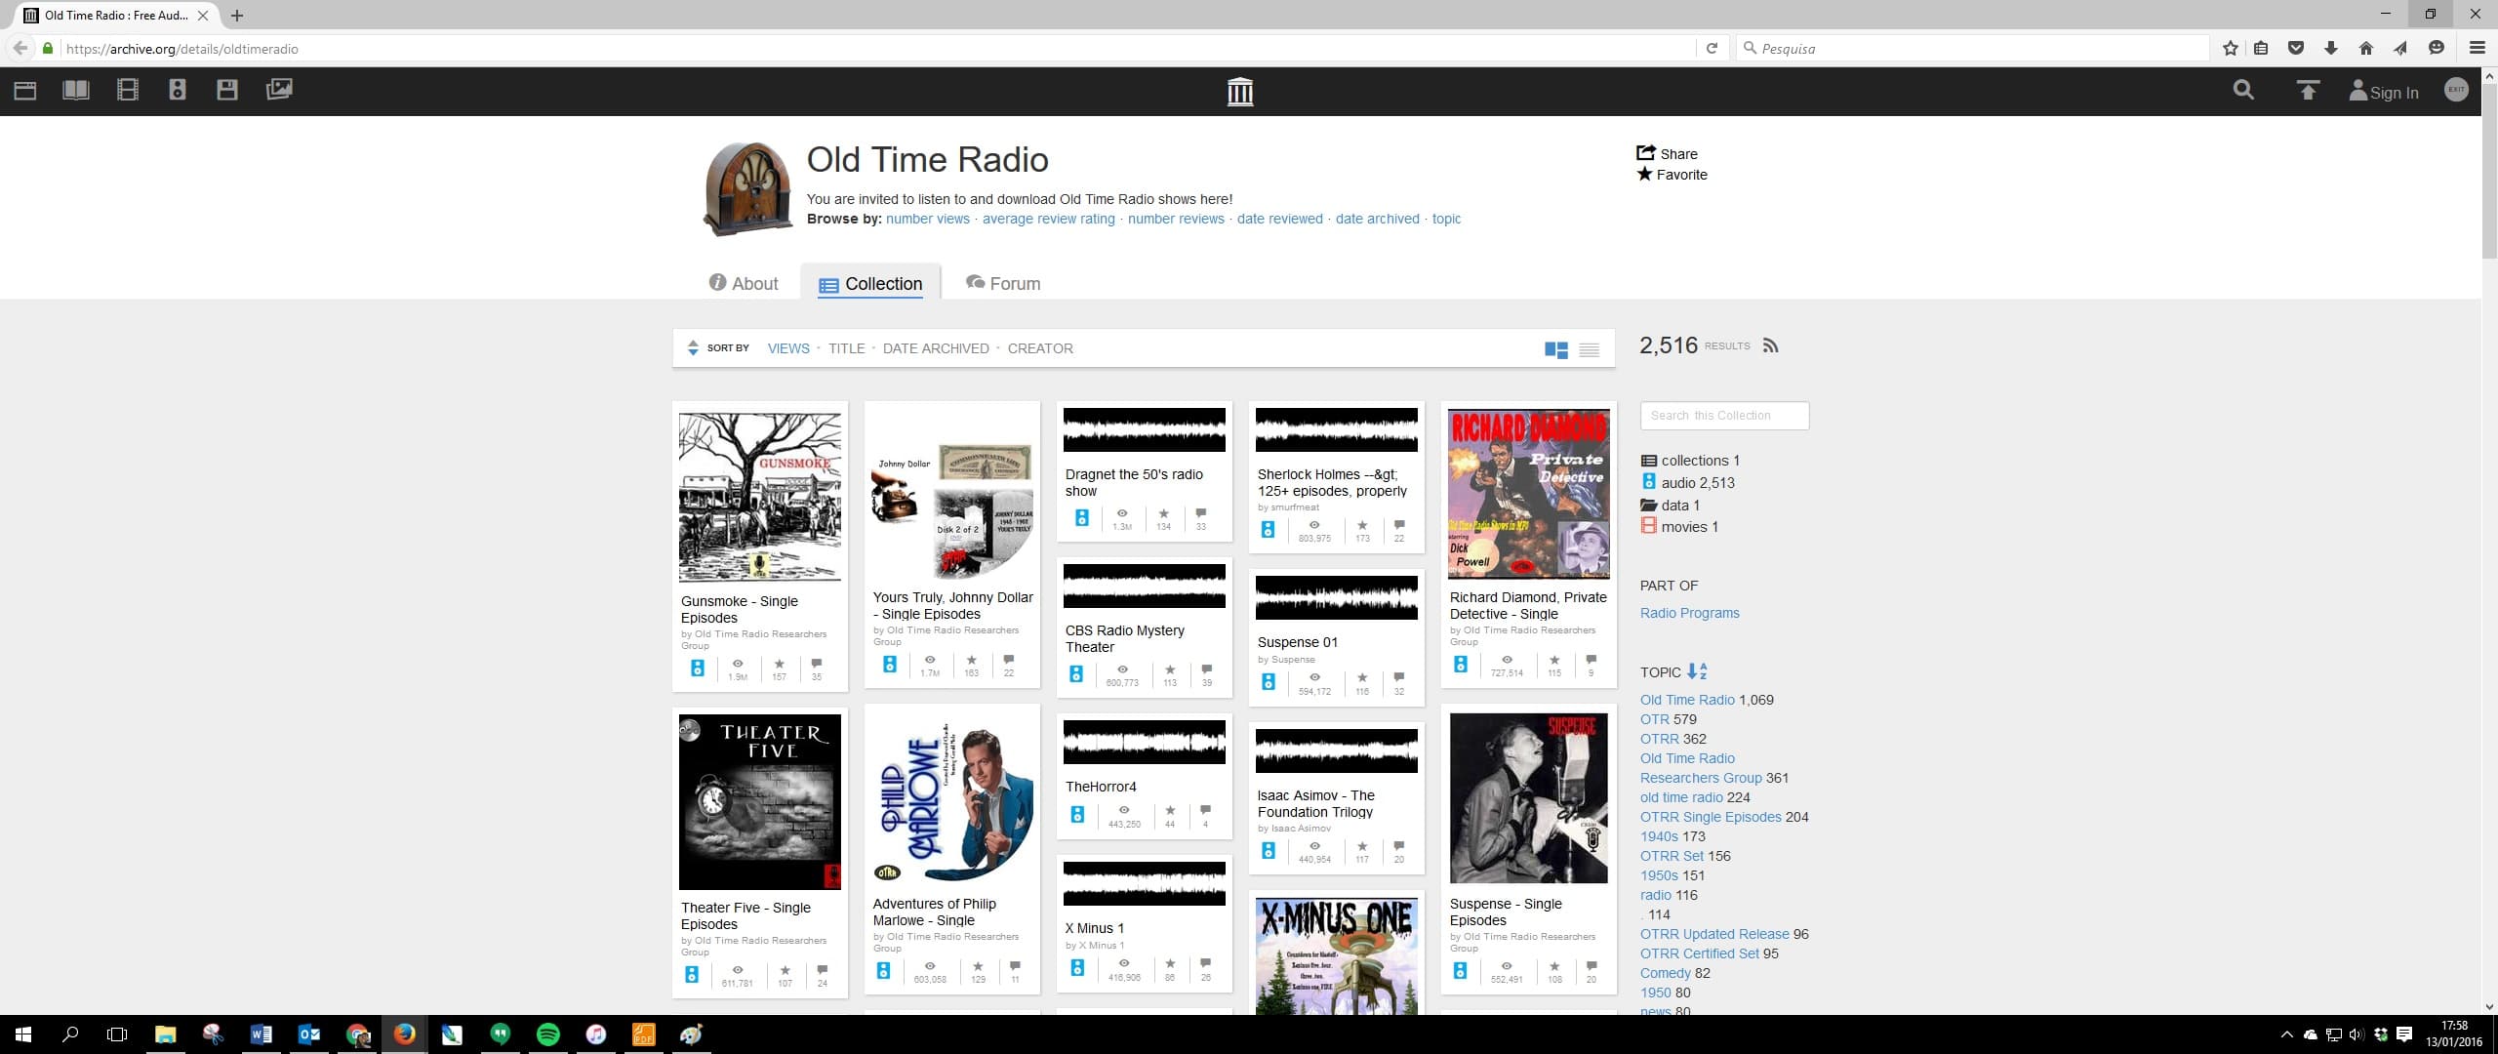Open the navbar search magnifier

click(2243, 91)
